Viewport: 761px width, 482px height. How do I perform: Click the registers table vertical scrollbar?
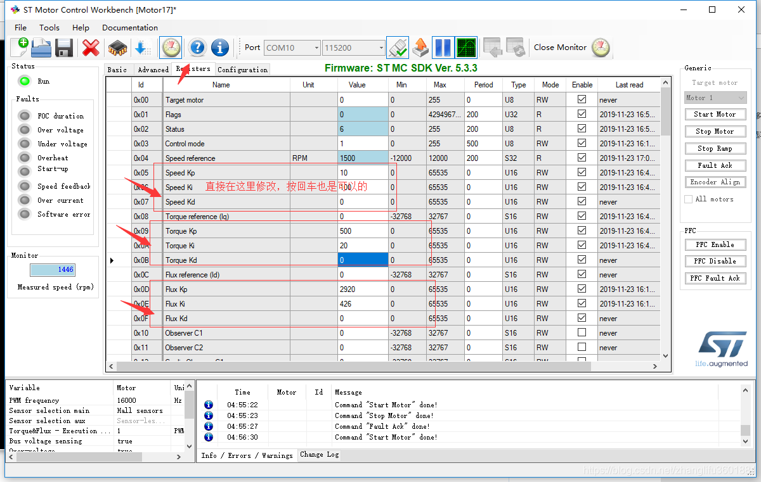(665, 219)
